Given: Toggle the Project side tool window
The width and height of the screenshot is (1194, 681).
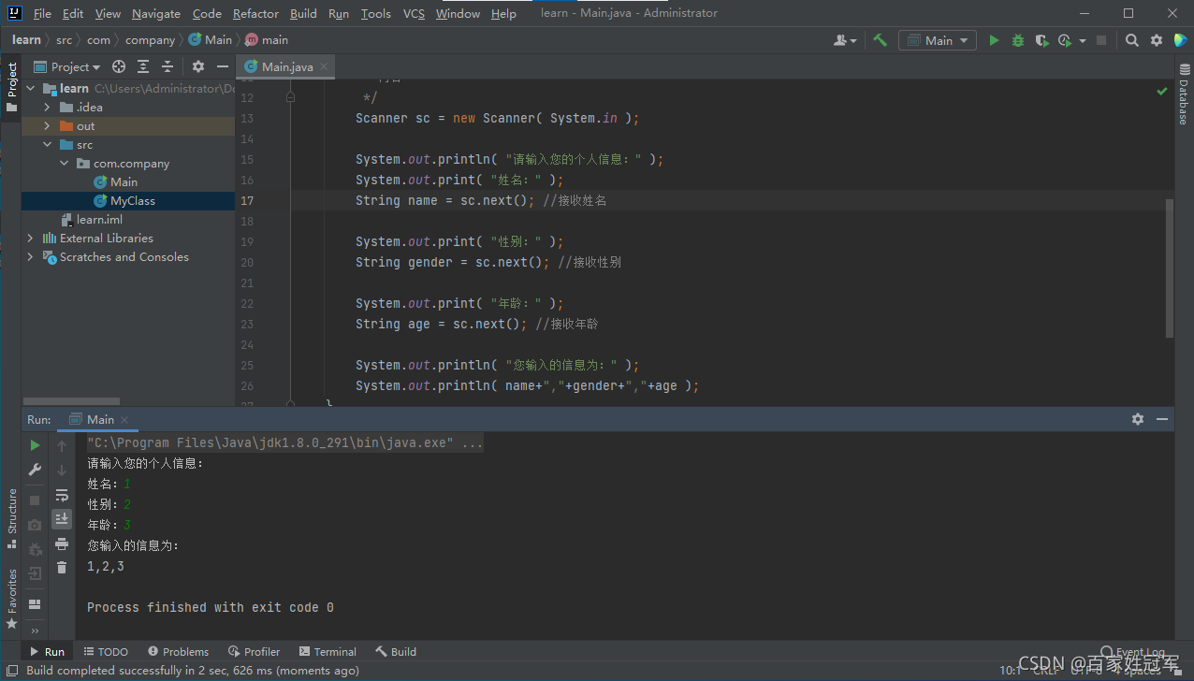Looking at the screenshot, I should pyautogui.click(x=11, y=88).
